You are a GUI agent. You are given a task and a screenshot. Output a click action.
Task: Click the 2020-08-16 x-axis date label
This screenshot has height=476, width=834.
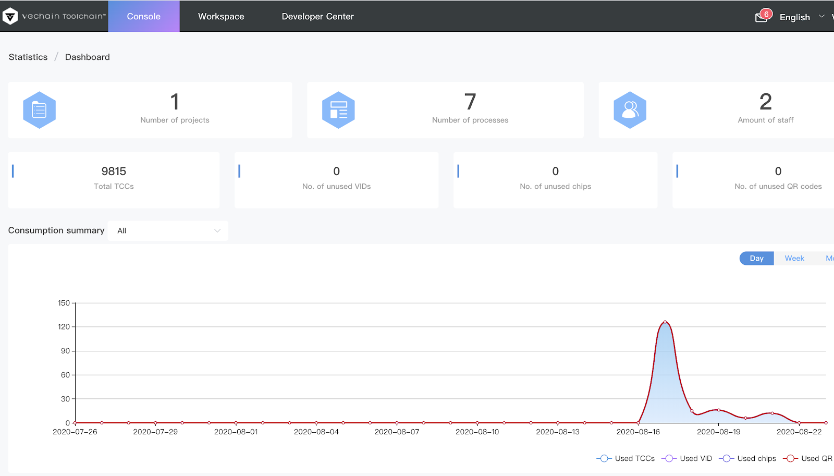click(x=638, y=432)
